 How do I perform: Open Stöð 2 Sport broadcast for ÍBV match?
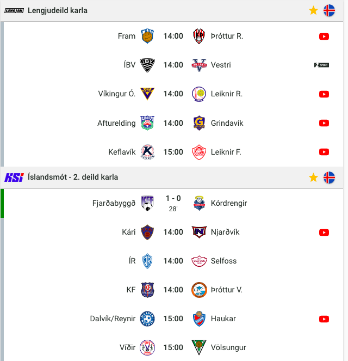321,65
